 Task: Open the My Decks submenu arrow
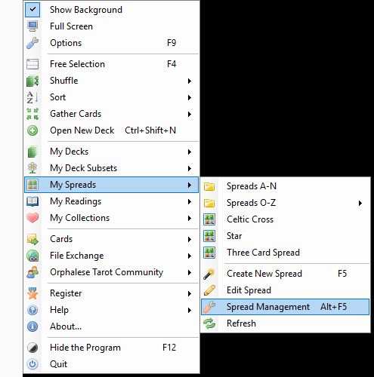[190, 152]
